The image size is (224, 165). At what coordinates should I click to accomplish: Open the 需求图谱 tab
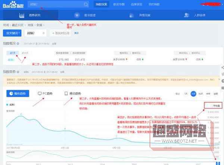[x=85, y=15]
